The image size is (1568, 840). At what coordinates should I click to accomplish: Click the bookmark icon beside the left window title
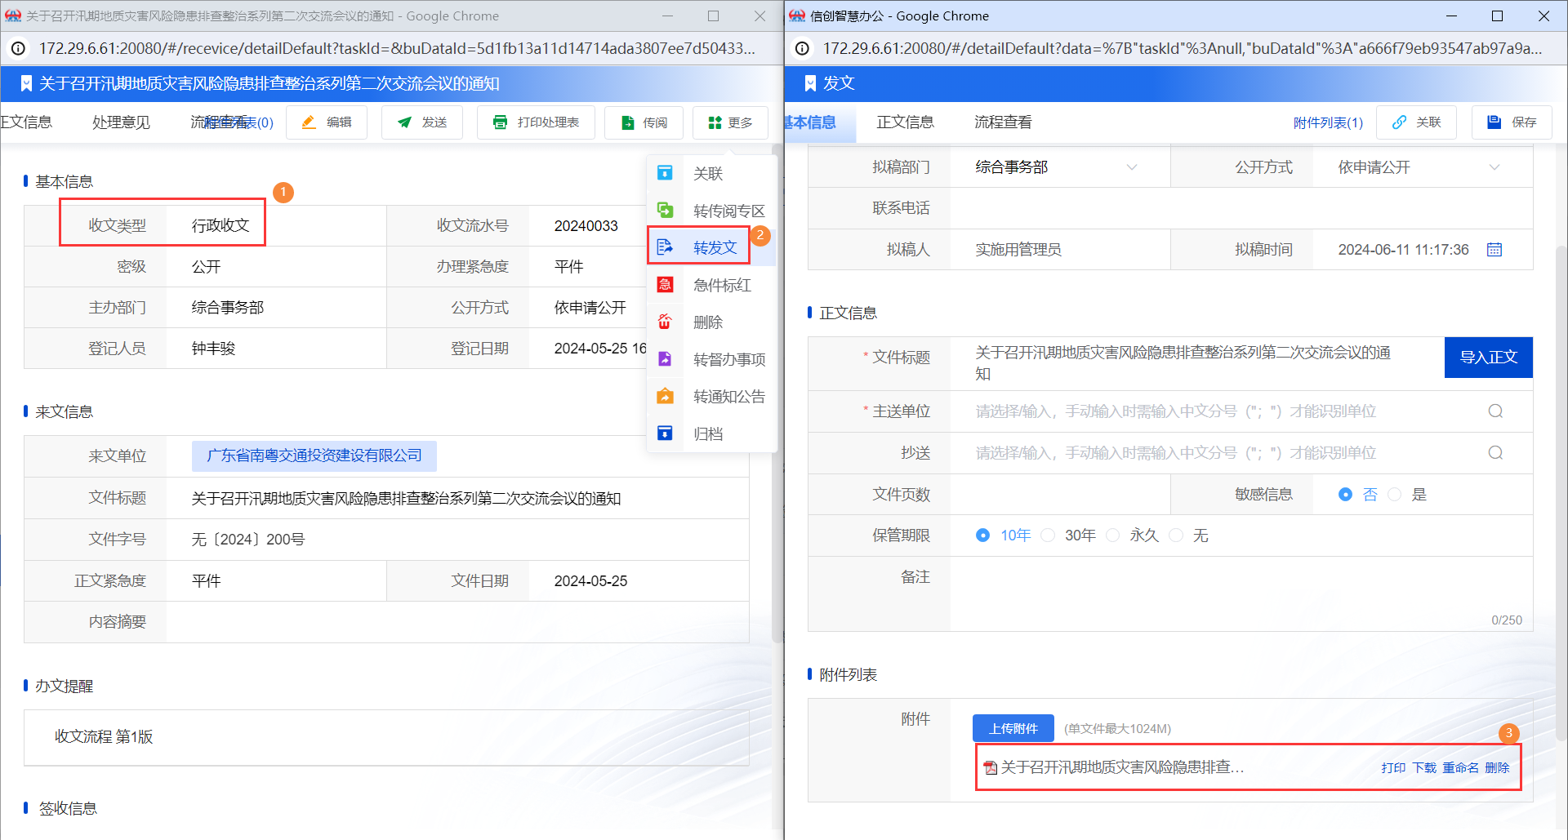[x=26, y=83]
